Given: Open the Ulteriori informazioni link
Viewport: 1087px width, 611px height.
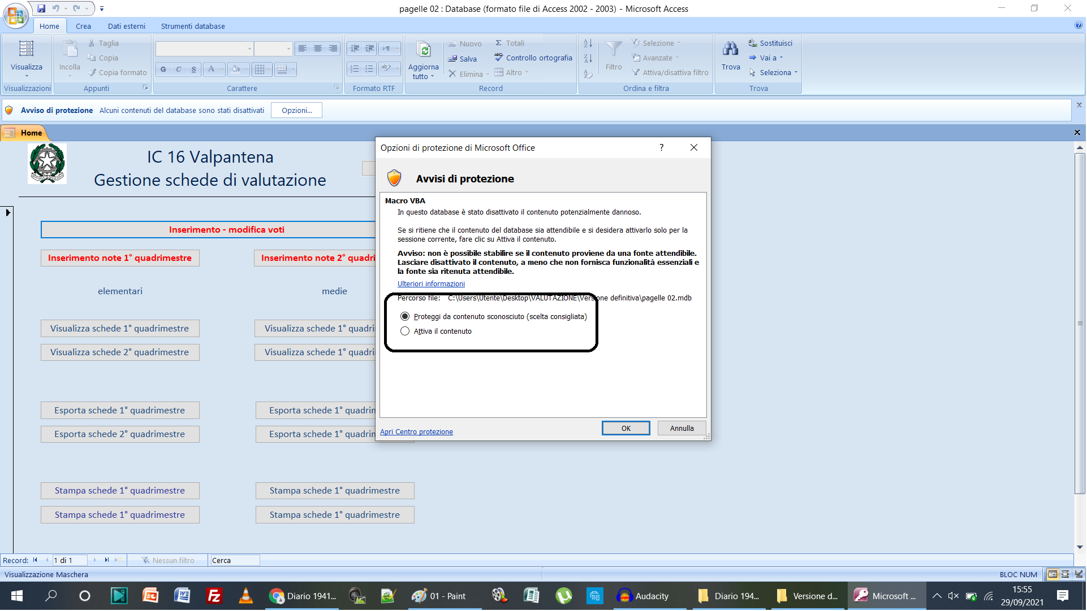Looking at the screenshot, I should tap(431, 284).
